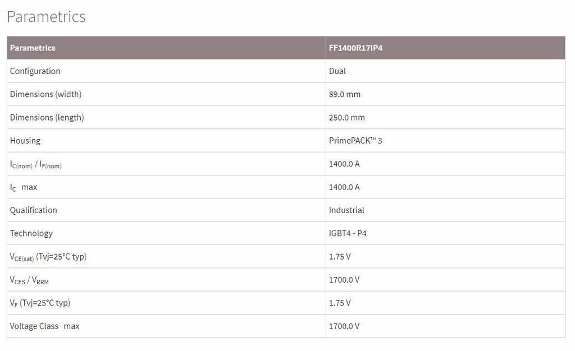This screenshot has height=351, width=575.
Task: Click the Voltage Class max label
Action: coord(44,326)
